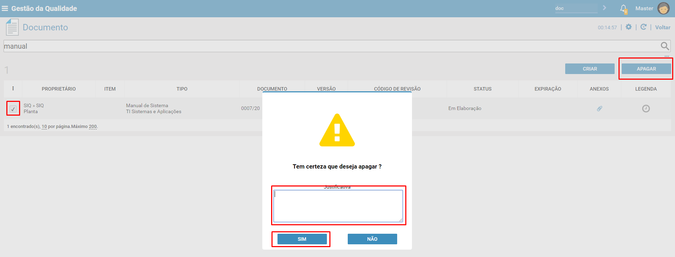The height and width of the screenshot is (257, 675).
Task: Sort by PROPRIETÁRIO column header
Action: click(x=59, y=89)
